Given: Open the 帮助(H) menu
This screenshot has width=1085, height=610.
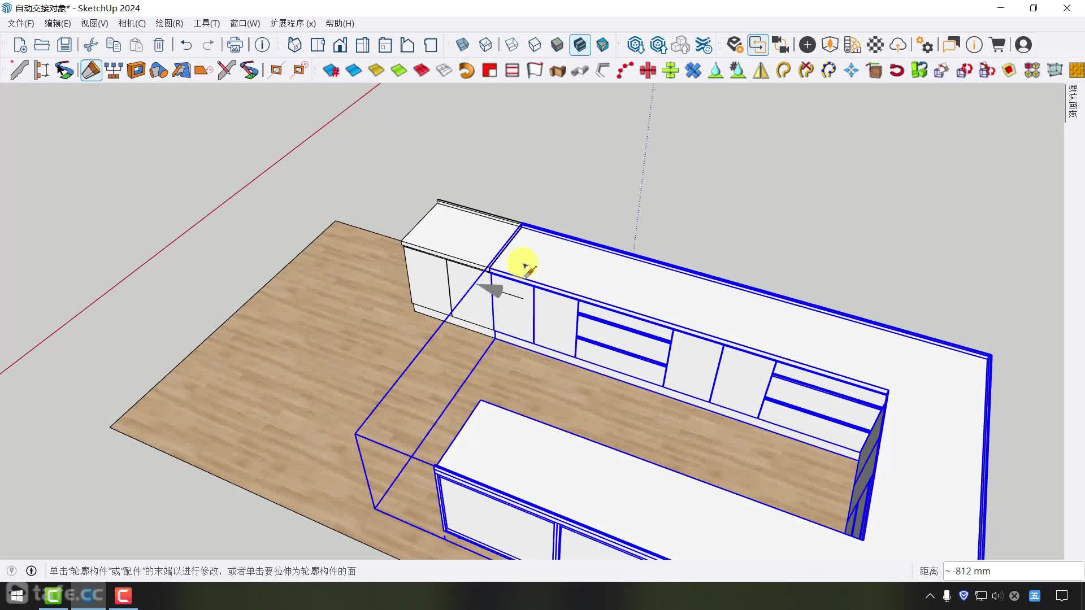Looking at the screenshot, I should (x=340, y=23).
